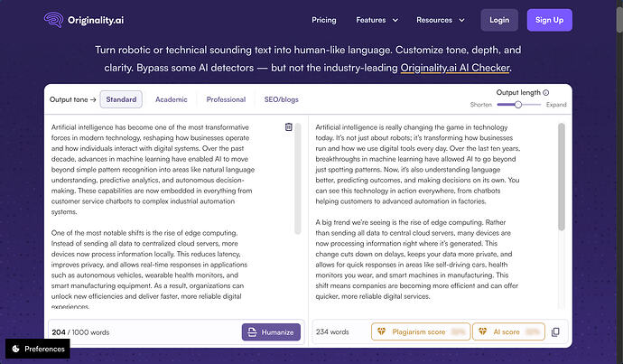The height and width of the screenshot is (364, 623).
Task: Expand the Resources dropdown menu
Action: pyautogui.click(x=441, y=20)
